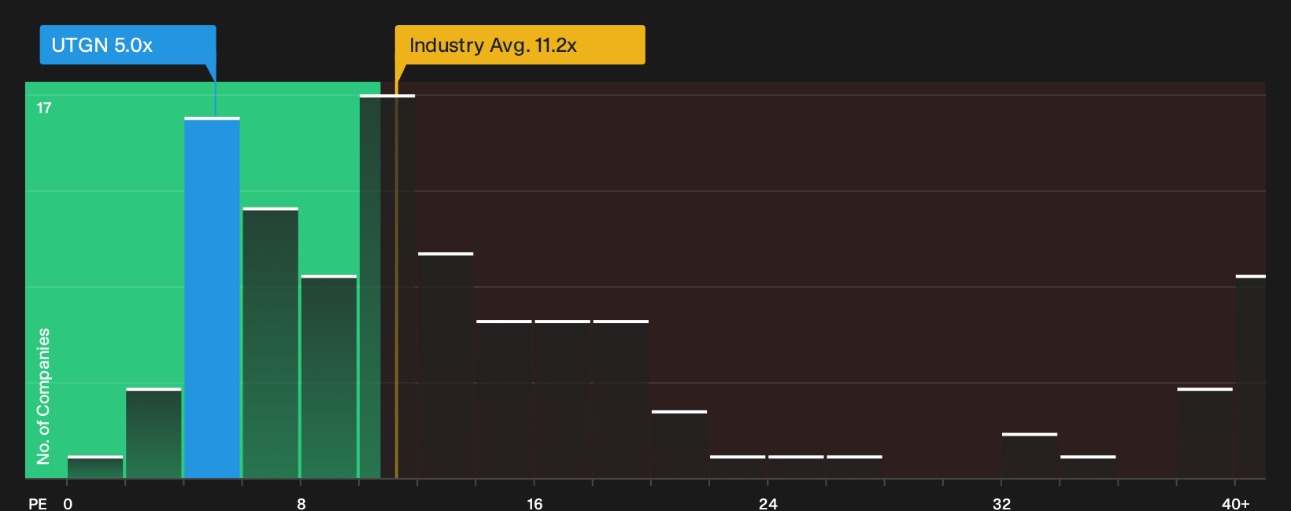Screen dimensions: 1291x511
Task: Click the tallest histogram bar beside the industry average line
Action: [x=387, y=286]
